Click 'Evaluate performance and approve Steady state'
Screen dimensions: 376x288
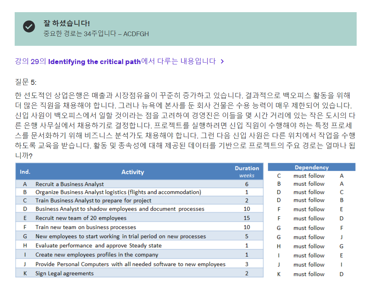pos(139,245)
